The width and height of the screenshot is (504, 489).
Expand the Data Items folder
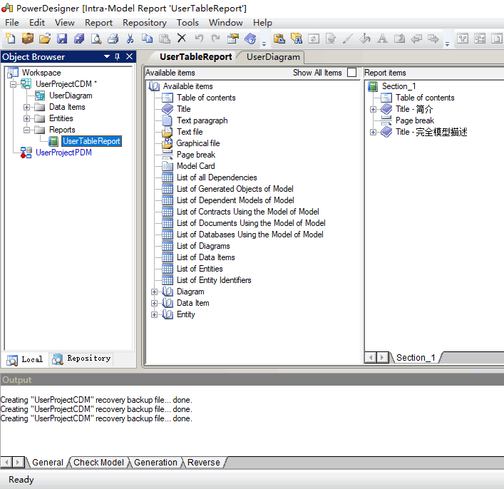[x=26, y=107]
